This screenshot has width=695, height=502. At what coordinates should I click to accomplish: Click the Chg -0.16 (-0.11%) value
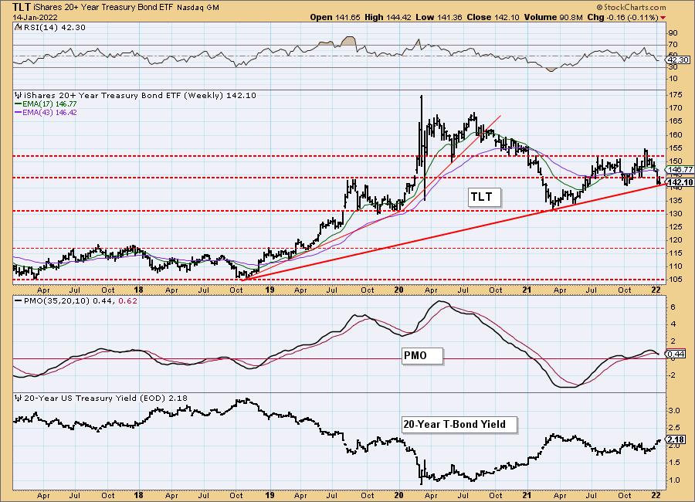coord(622,17)
